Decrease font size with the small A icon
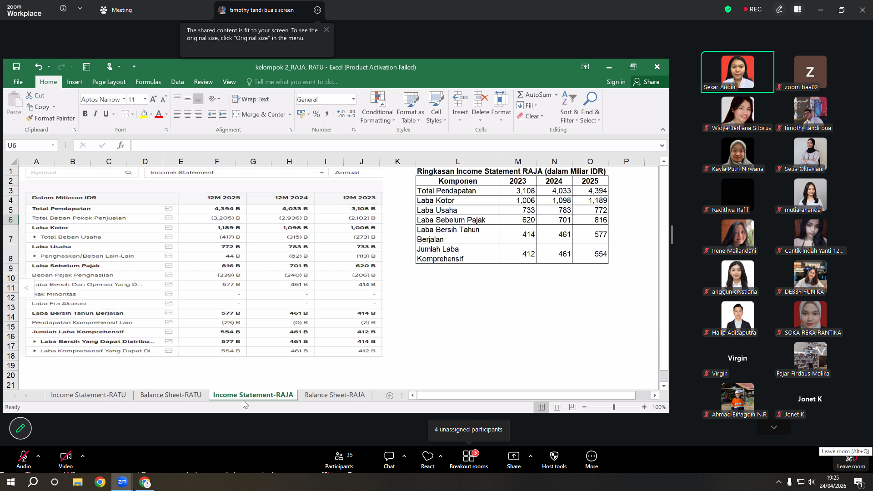 coord(163,100)
